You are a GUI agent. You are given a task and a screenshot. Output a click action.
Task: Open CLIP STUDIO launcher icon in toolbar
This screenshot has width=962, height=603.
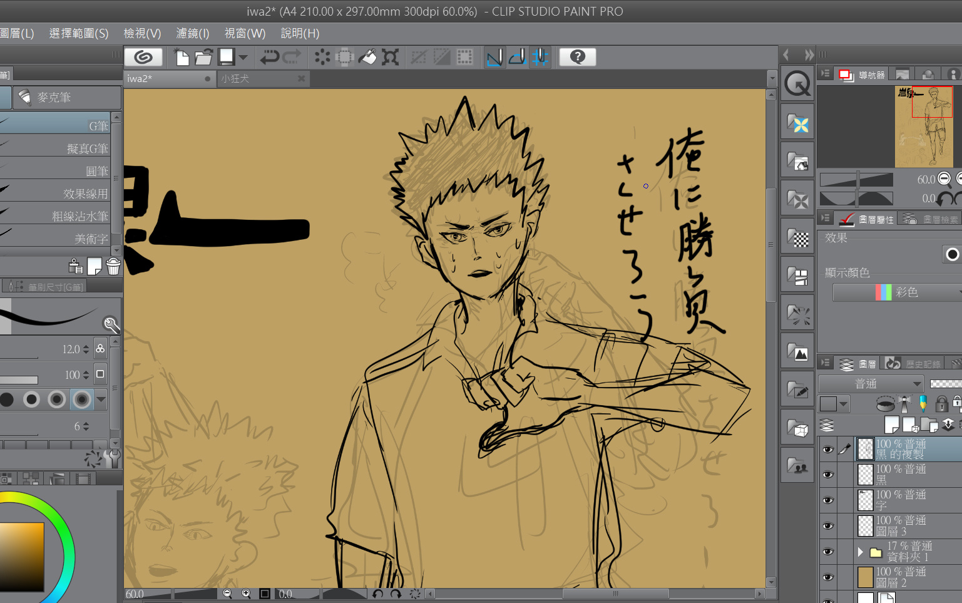(x=143, y=58)
